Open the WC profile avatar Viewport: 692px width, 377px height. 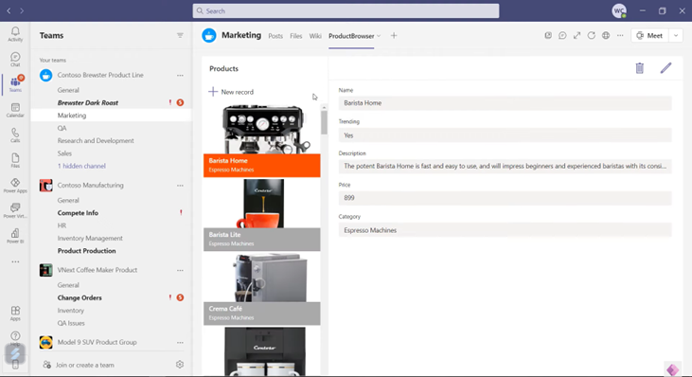click(619, 10)
